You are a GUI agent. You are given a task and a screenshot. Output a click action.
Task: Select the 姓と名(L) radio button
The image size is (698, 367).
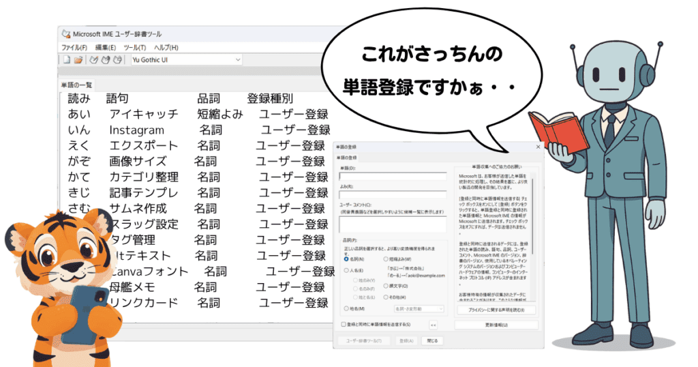click(355, 297)
